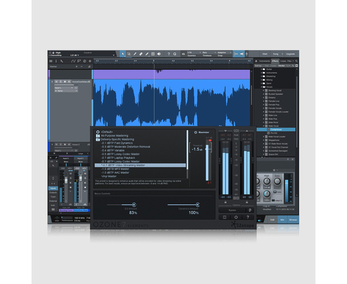Select -1.0 dBTP AAC Master preset
This screenshot has height=284, width=347.
tap(115, 173)
